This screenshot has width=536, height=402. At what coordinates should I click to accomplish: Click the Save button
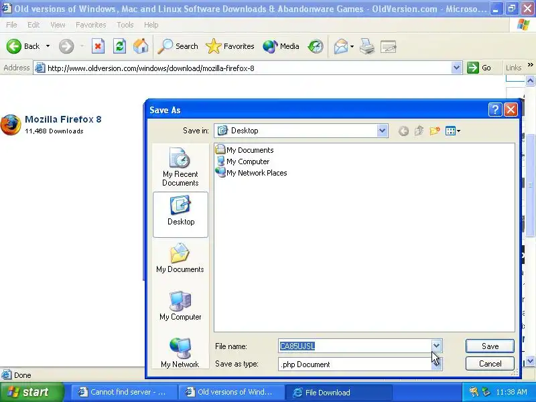[490, 346]
